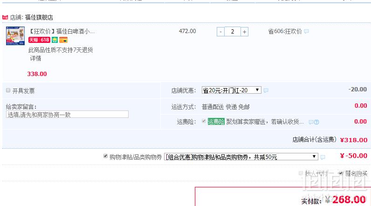
Task: Select the store total ¥318.00
Action: point(354,140)
